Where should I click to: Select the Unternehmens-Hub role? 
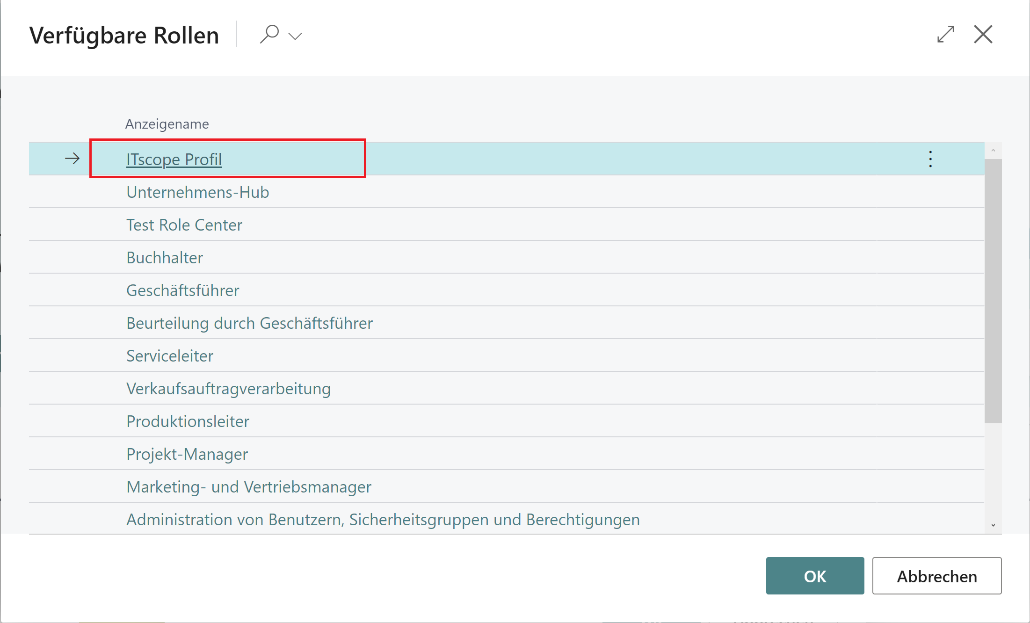pyautogui.click(x=197, y=192)
